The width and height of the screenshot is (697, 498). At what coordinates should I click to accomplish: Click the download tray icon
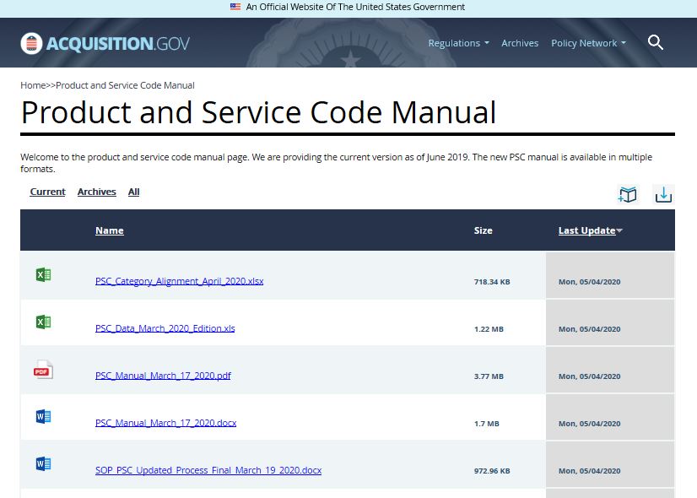[x=663, y=194]
